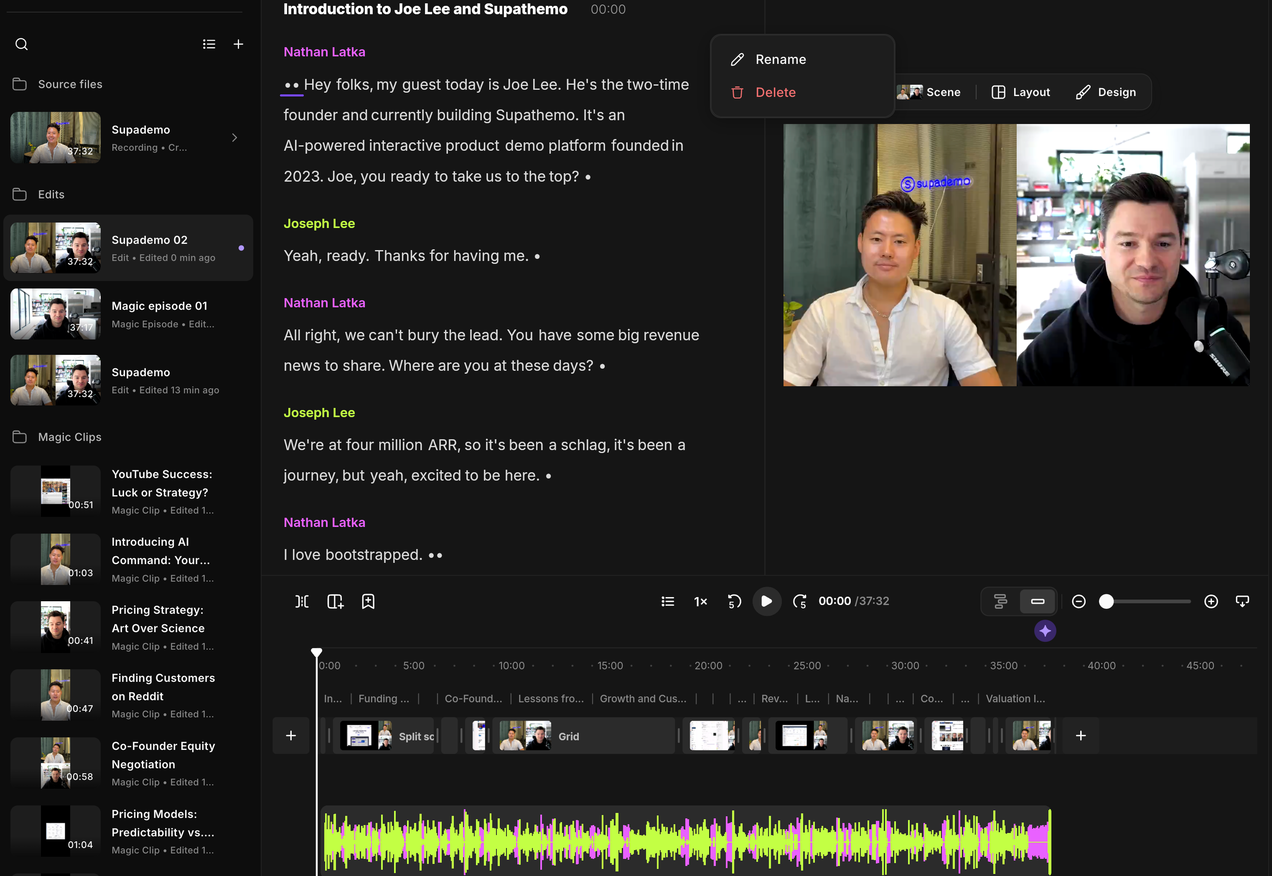Select the Split screen scene on timeline
This screenshot has height=876, width=1272.
(384, 735)
